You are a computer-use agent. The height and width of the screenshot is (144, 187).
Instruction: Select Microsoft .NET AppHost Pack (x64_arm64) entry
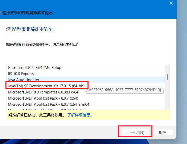pyautogui.click(x=49, y=104)
